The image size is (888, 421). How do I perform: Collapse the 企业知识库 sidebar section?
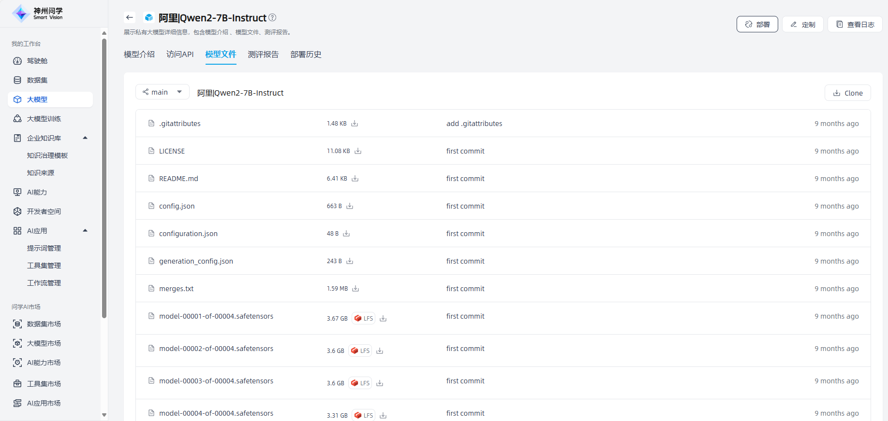pos(85,138)
